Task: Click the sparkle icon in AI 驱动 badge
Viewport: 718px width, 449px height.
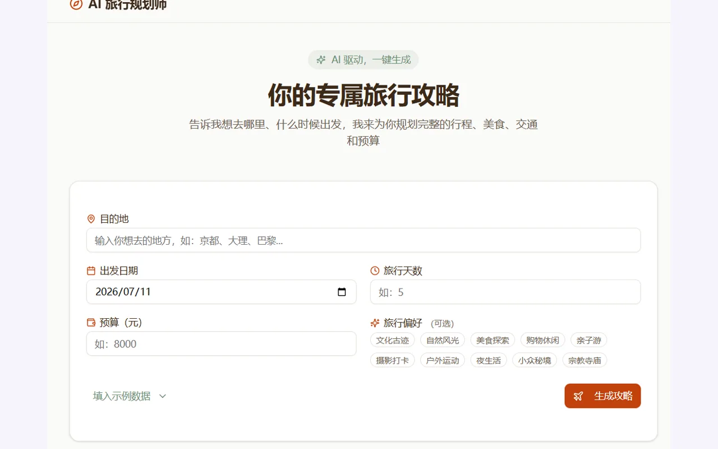Action: [321, 60]
